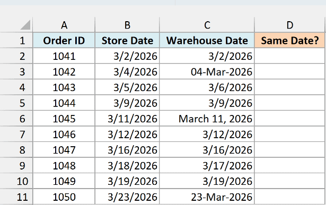Click the Warehouse Date header cell
326x205 pixels.
pyautogui.click(x=207, y=40)
